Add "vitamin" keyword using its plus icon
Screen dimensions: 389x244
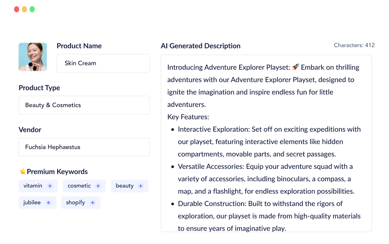tap(50, 186)
